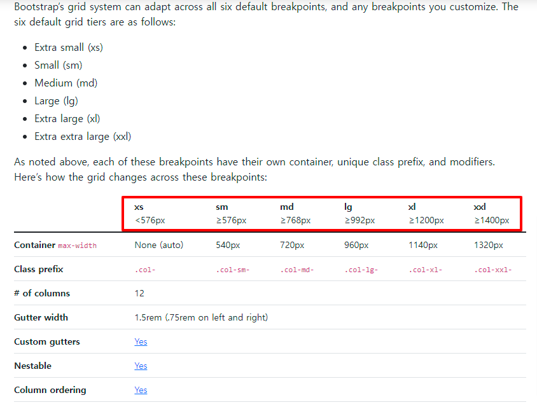Click the xs column header
Viewport: 537px width, 407px height.
(150, 214)
